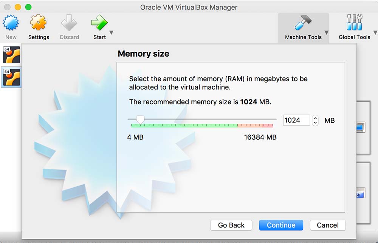Decrease memory with the stepper down arrow

[315, 123]
